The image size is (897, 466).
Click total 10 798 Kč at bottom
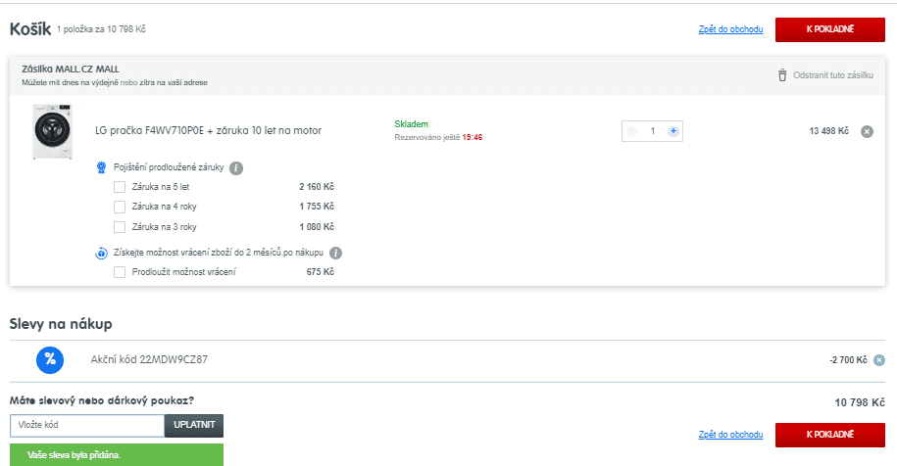(x=860, y=402)
